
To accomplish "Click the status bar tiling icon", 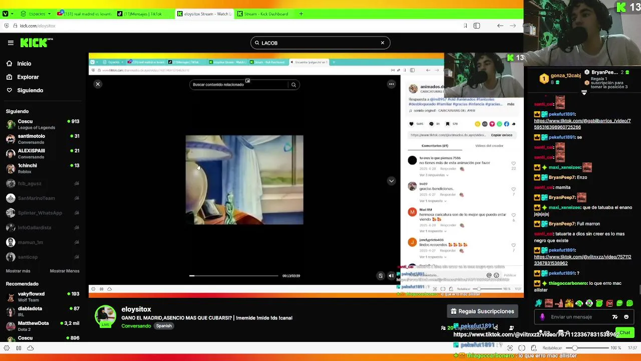I will pos(522,348).
